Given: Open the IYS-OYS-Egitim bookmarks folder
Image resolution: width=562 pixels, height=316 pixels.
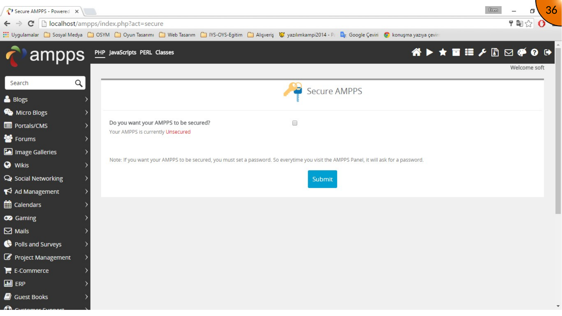Looking at the screenshot, I should click(221, 35).
